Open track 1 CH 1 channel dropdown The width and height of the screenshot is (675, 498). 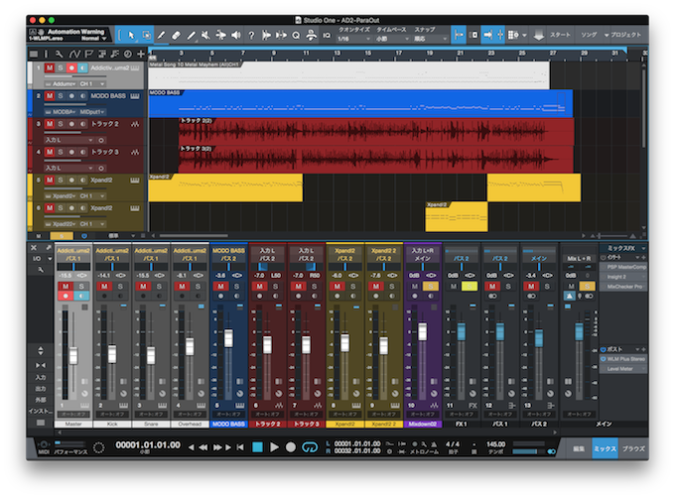click(91, 84)
